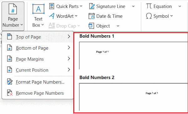
Task: Click the Object label
Action: (103, 26)
